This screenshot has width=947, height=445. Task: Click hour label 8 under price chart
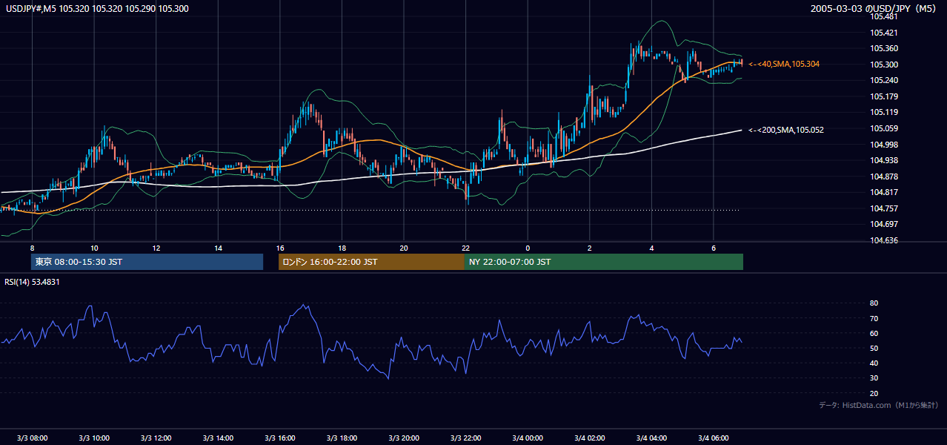[32, 247]
